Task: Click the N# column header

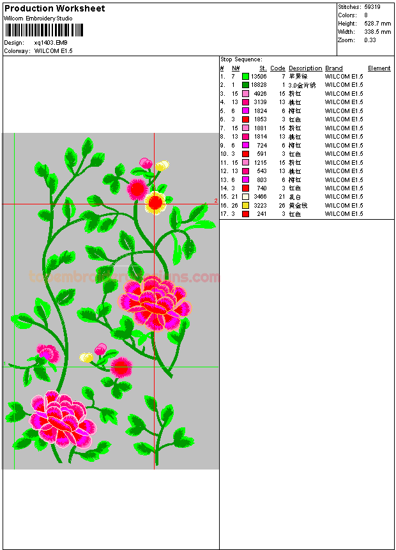Action: (x=236, y=68)
